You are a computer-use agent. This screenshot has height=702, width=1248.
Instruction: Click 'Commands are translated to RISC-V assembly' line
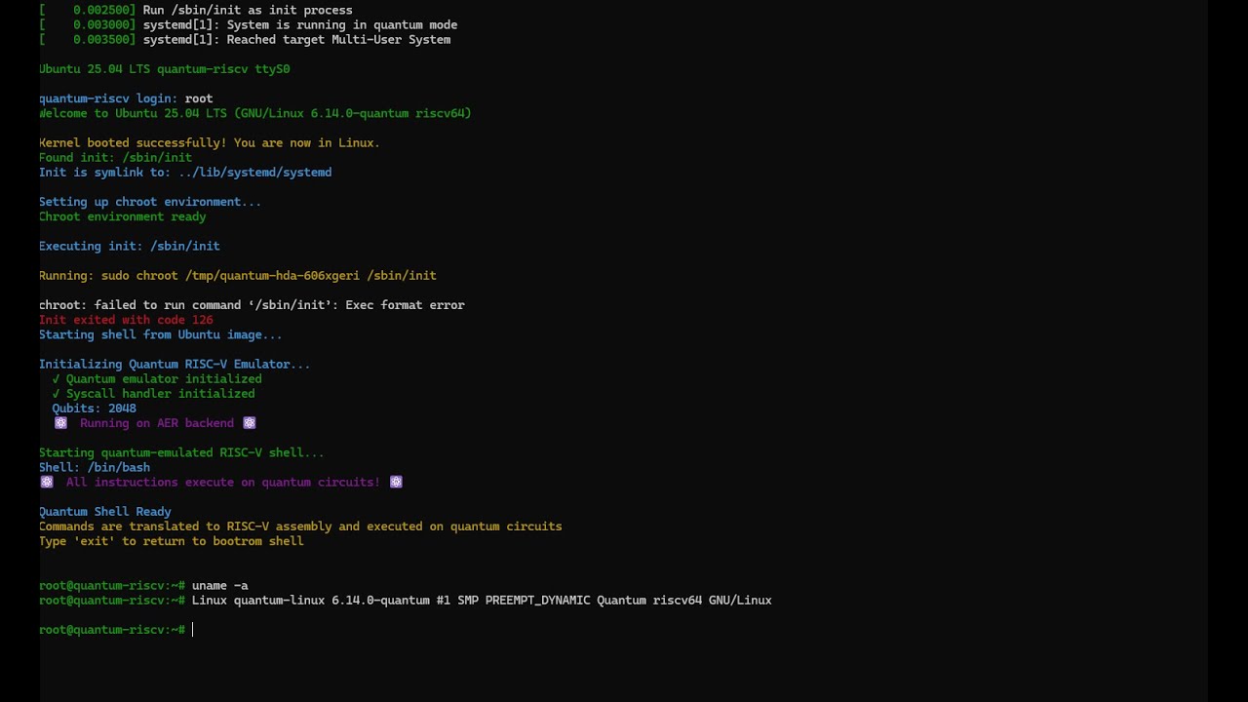click(300, 526)
